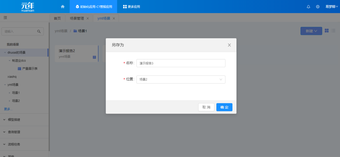Switch to the 场景管理 tab

coord(77,18)
